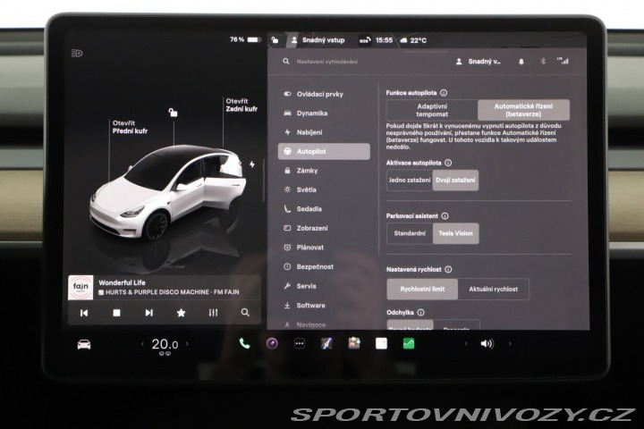This screenshot has height=429, width=644.
Task: Select Aktuální rychlost set speed option
Action: (493, 289)
